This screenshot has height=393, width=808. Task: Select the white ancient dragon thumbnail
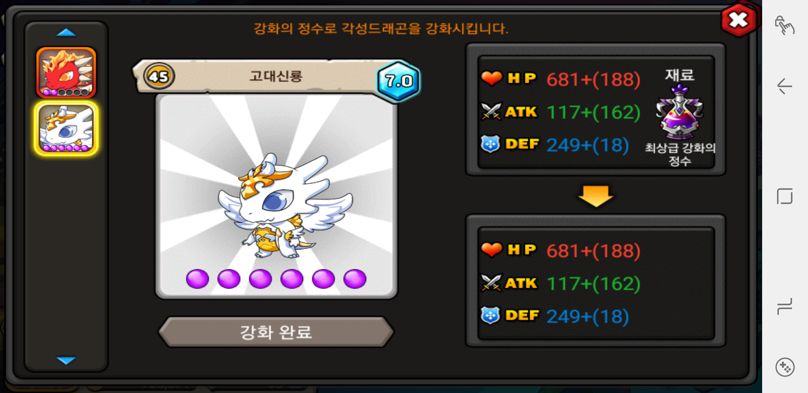pyautogui.click(x=66, y=128)
